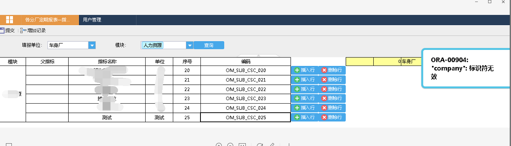Viewport: 511px width, 146px height.
Task: Select 测试 in the 指标名称 column
Action: [x=107, y=117]
